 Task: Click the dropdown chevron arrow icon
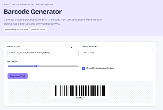76,53
